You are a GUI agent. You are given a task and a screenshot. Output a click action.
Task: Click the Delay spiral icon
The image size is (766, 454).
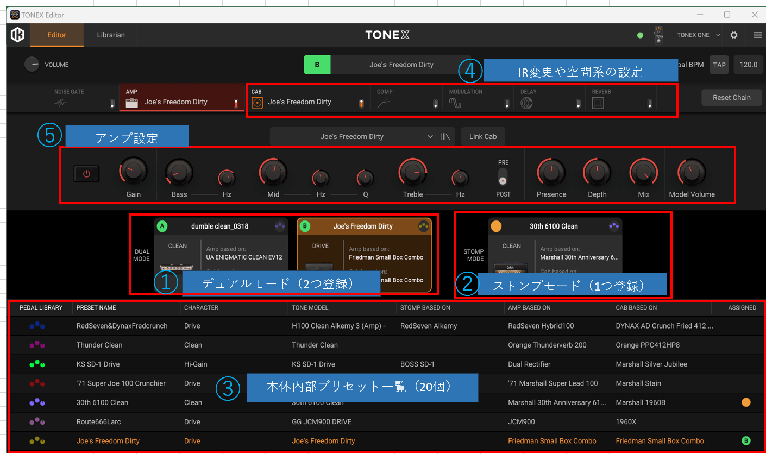pos(526,103)
